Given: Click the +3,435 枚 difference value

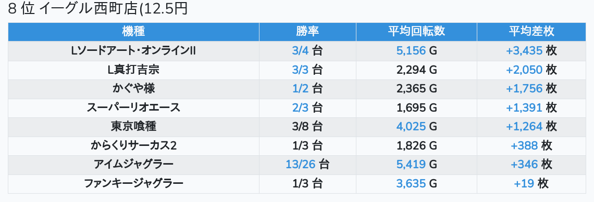Looking at the screenshot, I should [531, 51].
